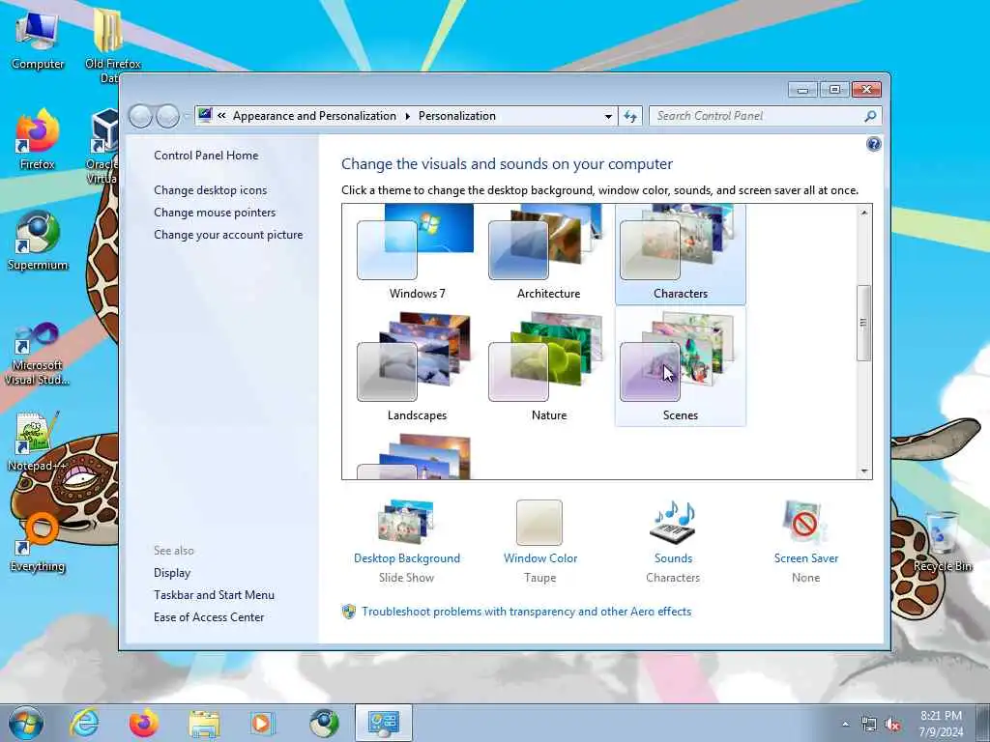The width and height of the screenshot is (990, 742).
Task: Click the Show desktop button at taskbar end
Action: pos(983,723)
